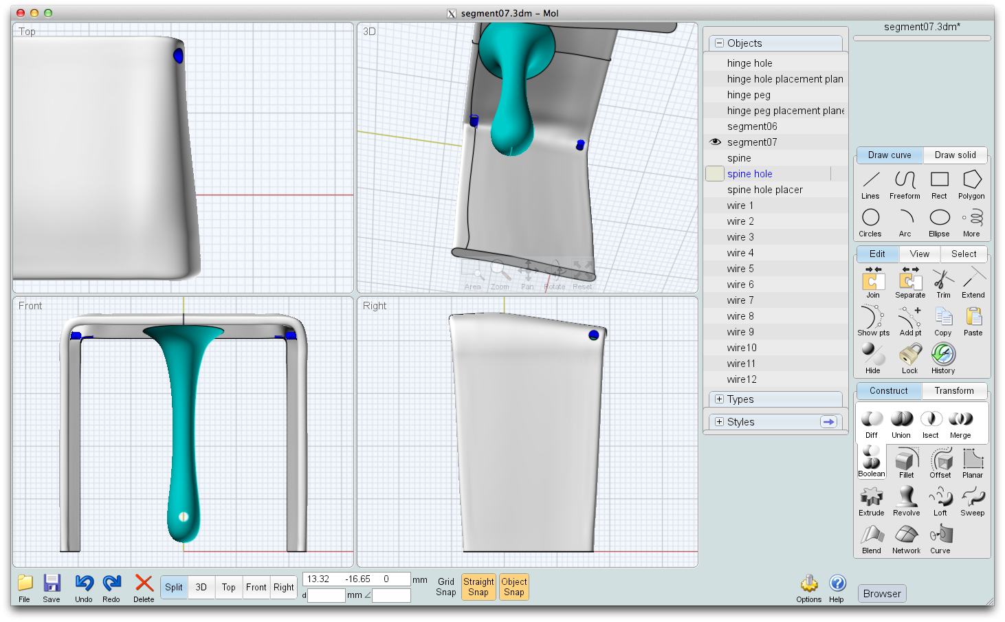Viewport: 1005px width, 622px height.
Task: Expand the Types section
Action: coord(719,399)
